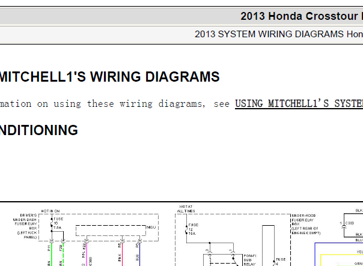The width and height of the screenshot is (363, 266).
Task: Click the DRIVER'S UNDER-DASH FUSE/RELAY BOX label
Action: [x=25, y=226]
